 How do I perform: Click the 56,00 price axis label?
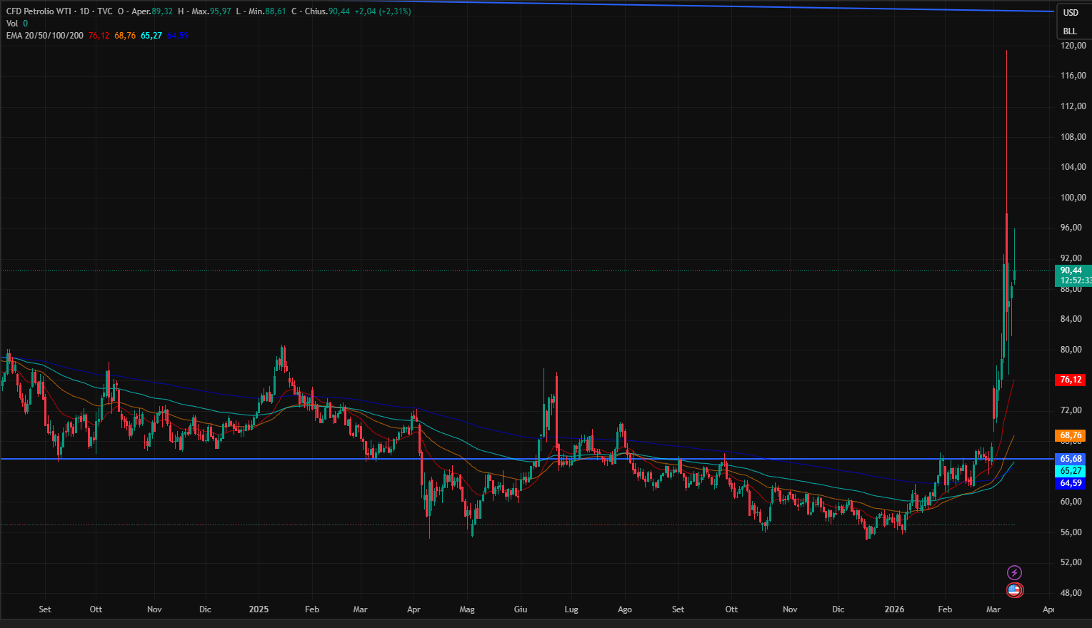pyautogui.click(x=1071, y=532)
